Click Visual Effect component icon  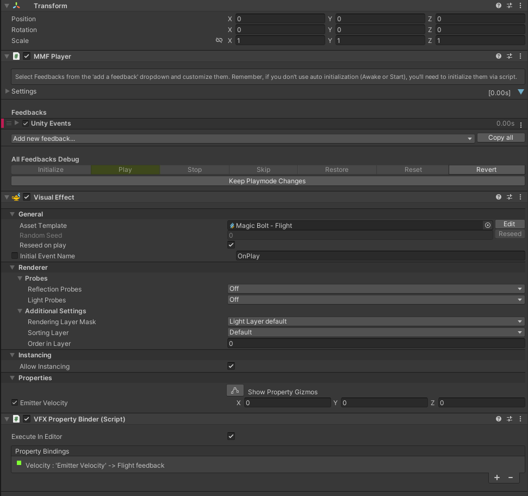click(16, 197)
